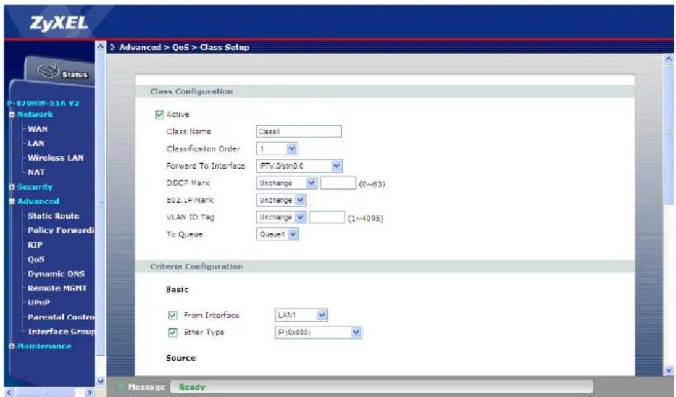
Task: Go to the UPnP page
Action: tap(39, 303)
